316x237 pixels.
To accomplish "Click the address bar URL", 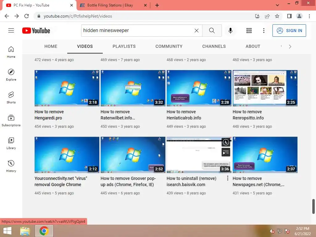I will [x=78, y=16].
